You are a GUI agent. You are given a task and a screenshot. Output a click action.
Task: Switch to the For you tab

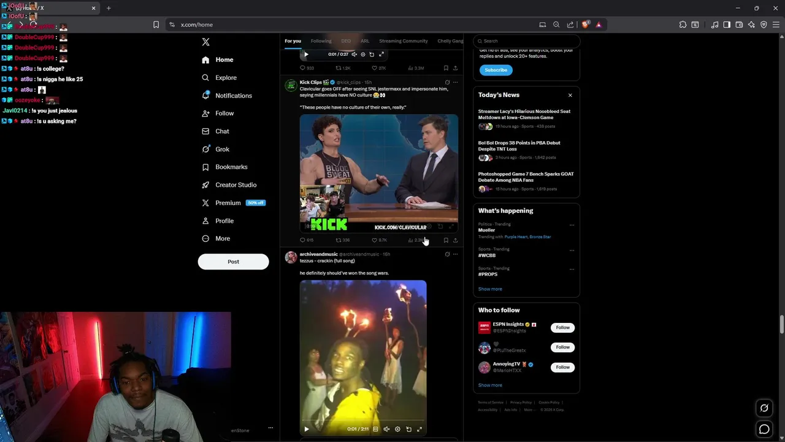coord(293,41)
